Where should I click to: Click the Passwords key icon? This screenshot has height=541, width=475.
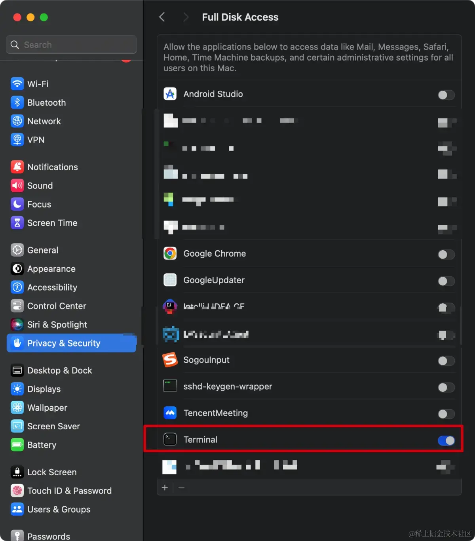(x=17, y=536)
